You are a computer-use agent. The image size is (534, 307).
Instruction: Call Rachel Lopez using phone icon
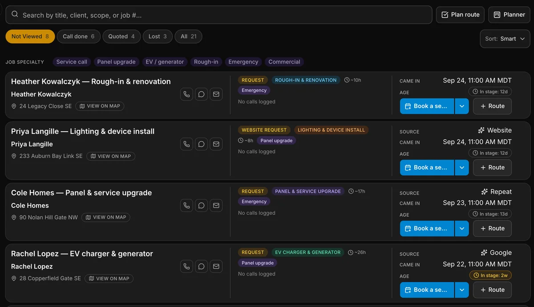186,267
